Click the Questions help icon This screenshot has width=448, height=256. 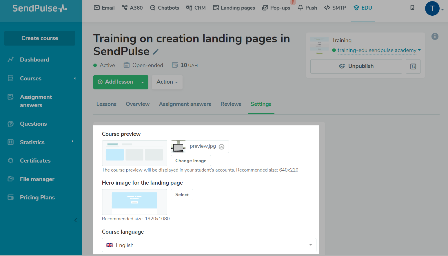coord(11,124)
